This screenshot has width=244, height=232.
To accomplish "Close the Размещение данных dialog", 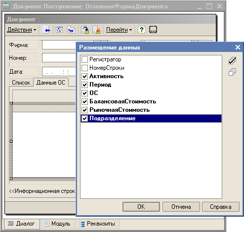I will click(x=238, y=47).
